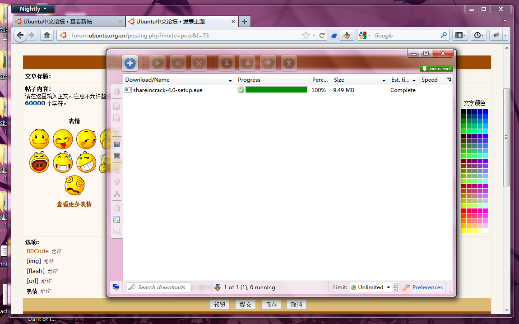The image size is (519, 324).
Task: Open the column picker icon in the download list header
Action: click(449, 79)
